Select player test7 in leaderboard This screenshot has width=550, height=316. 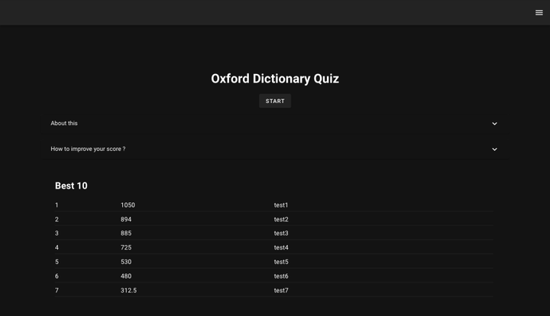click(x=281, y=291)
